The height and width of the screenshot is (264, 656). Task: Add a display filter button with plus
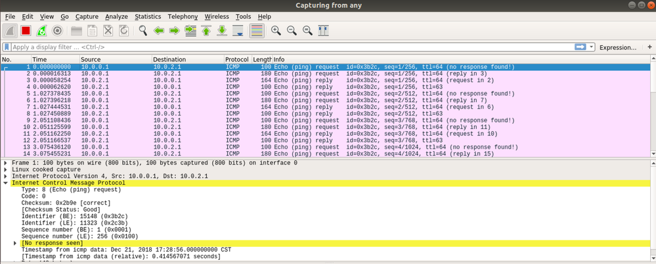649,47
